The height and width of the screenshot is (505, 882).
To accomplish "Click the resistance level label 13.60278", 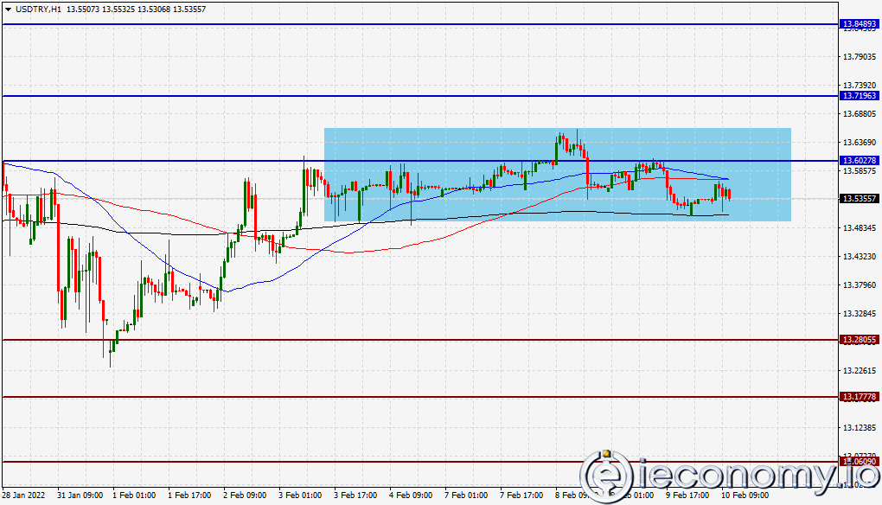I will tap(860, 159).
